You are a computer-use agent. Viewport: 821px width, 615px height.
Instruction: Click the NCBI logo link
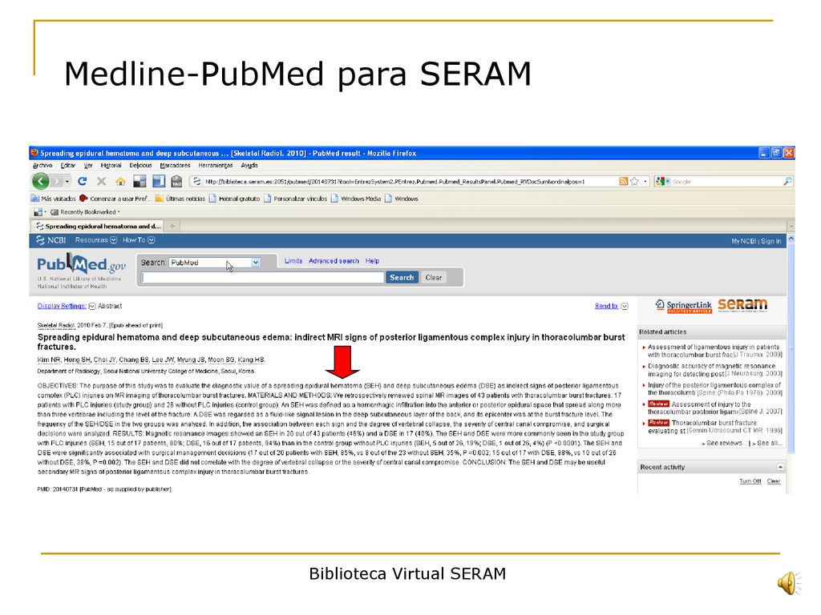coord(51,240)
